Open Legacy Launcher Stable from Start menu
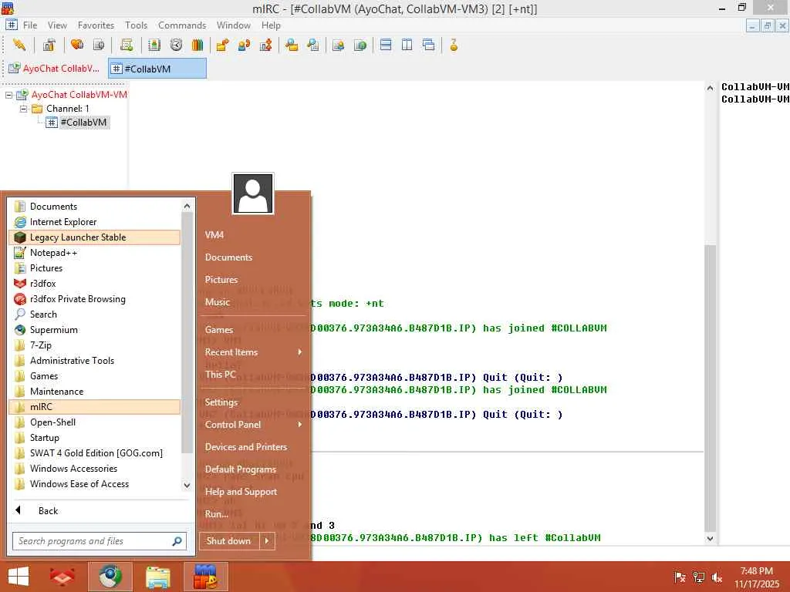This screenshot has height=592, width=790. click(x=78, y=237)
